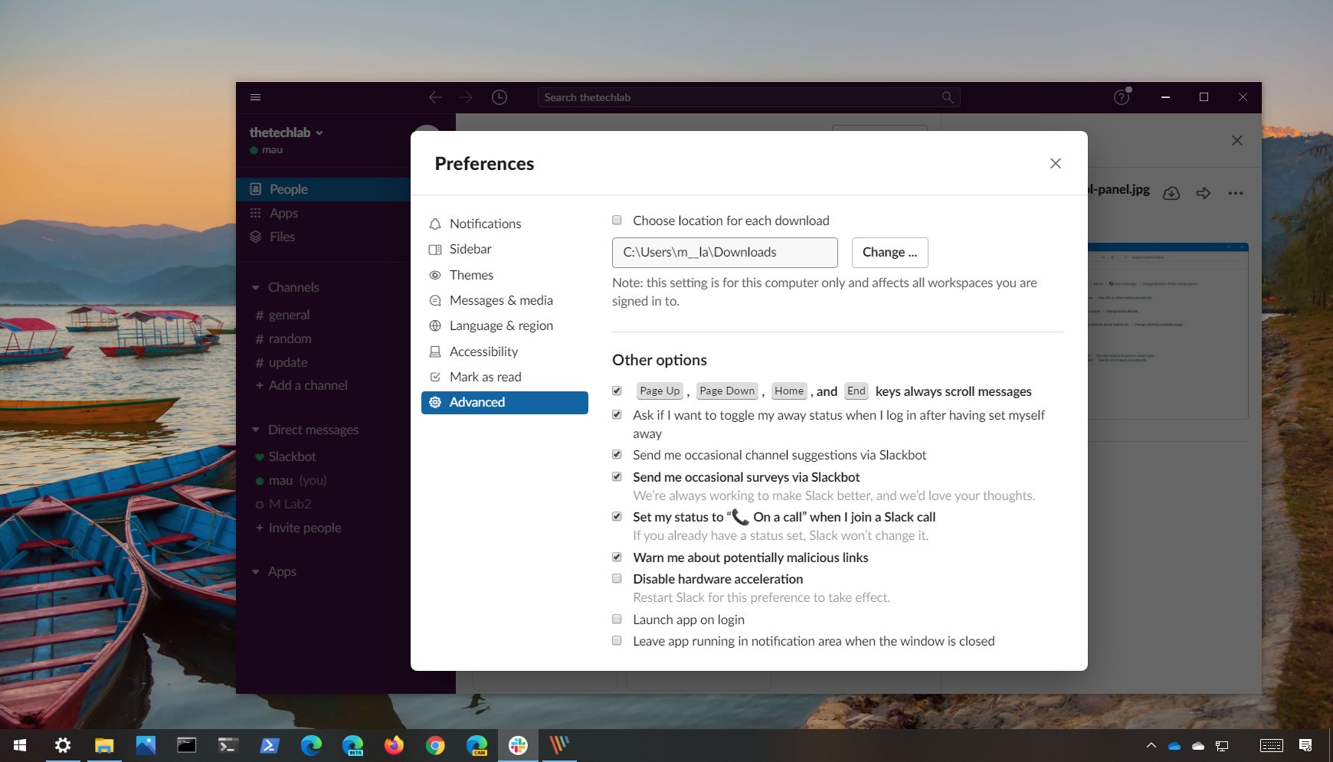Uncheck channel suggestions via Slackbot
1333x762 pixels.
coord(617,454)
